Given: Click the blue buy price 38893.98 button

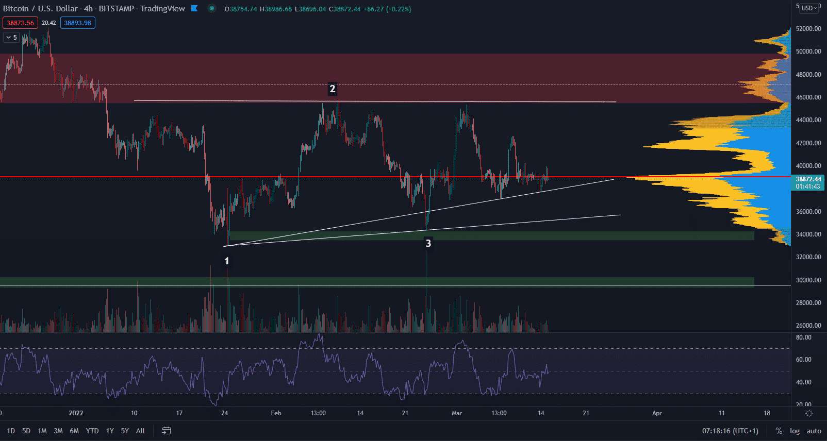Looking at the screenshot, I should click(x=78, y=23).
